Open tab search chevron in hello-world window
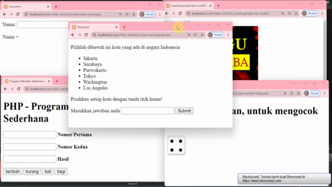 131,4
